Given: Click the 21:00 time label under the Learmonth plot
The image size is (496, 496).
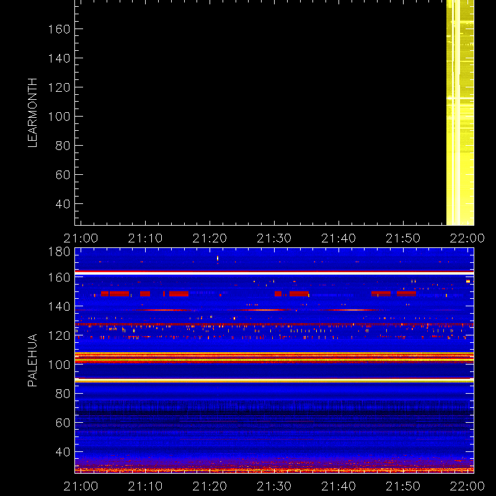Looking at the screenshot, I should 81,238.
